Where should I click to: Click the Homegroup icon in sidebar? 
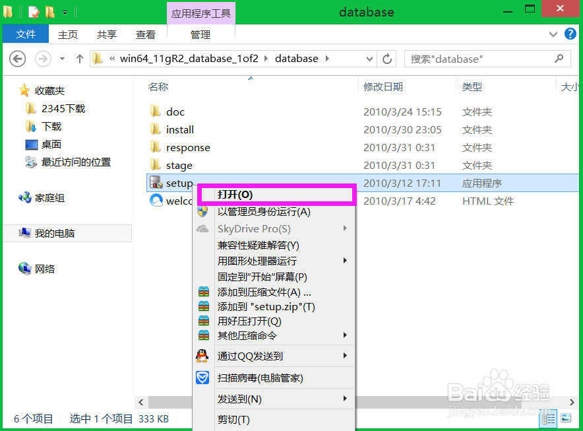(25, 197)
